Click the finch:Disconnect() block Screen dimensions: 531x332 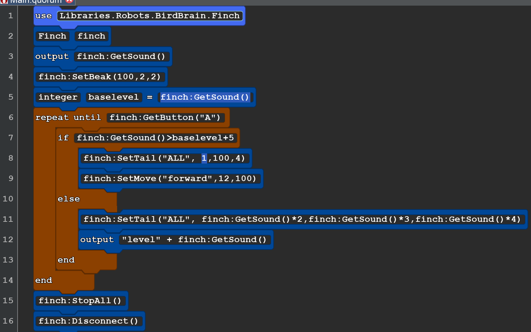[x=88, y=321]
